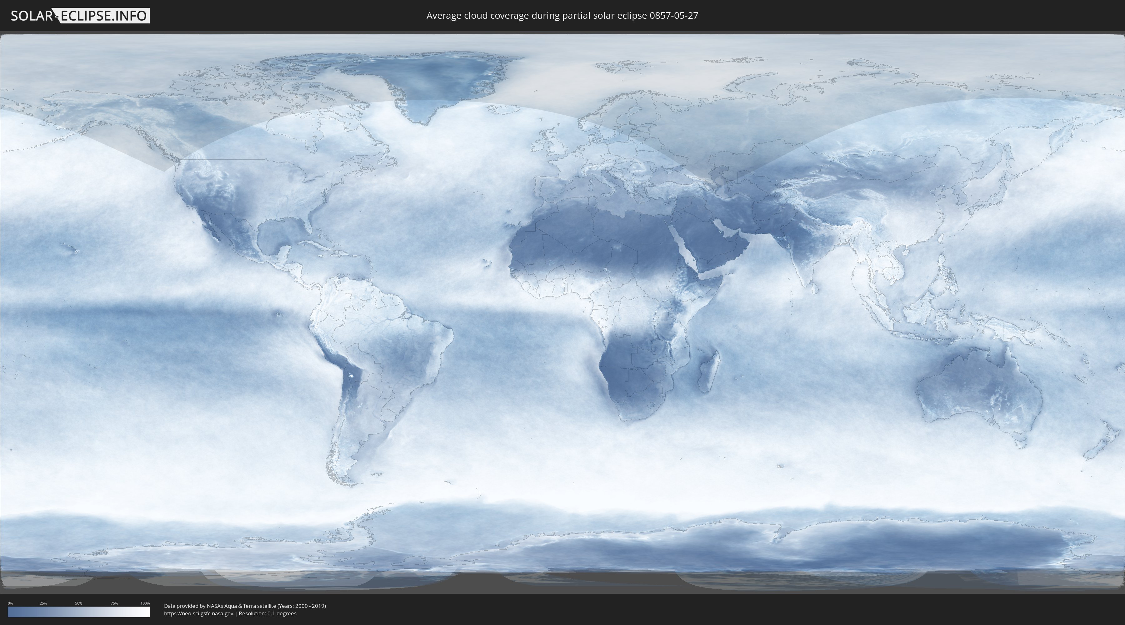Click the SOLAR-ECLIPSE.INFO logo

pos(80,16)
